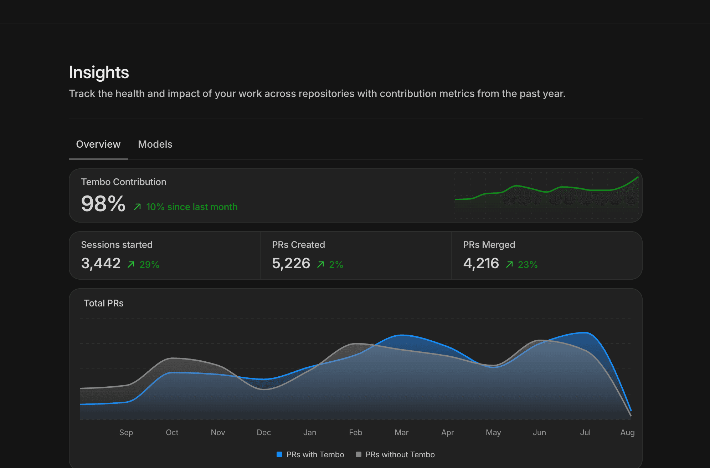Click the PRs Merged label

pos(489,245)
